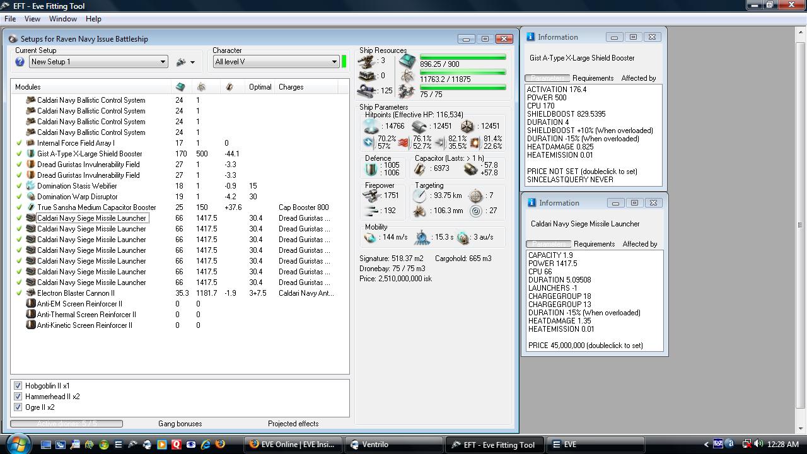Disable the Ogre II x2 drones
Viewport: 807px width, 454px height.
click(x=18, y=407)
